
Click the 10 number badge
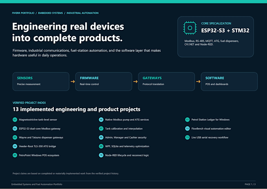pyautogui.click(x=101, y=155)
